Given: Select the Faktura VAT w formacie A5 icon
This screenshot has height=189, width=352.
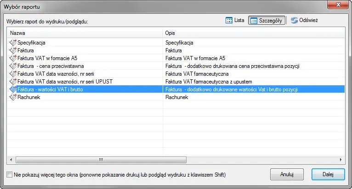Looking at the screenshot, I should (x=13, y=58).
